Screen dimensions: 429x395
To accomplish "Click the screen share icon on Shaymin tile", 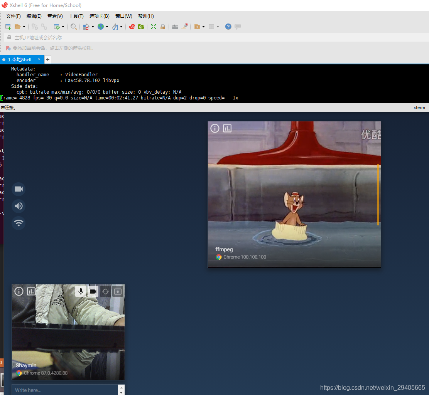I will (x=118, y=291).
